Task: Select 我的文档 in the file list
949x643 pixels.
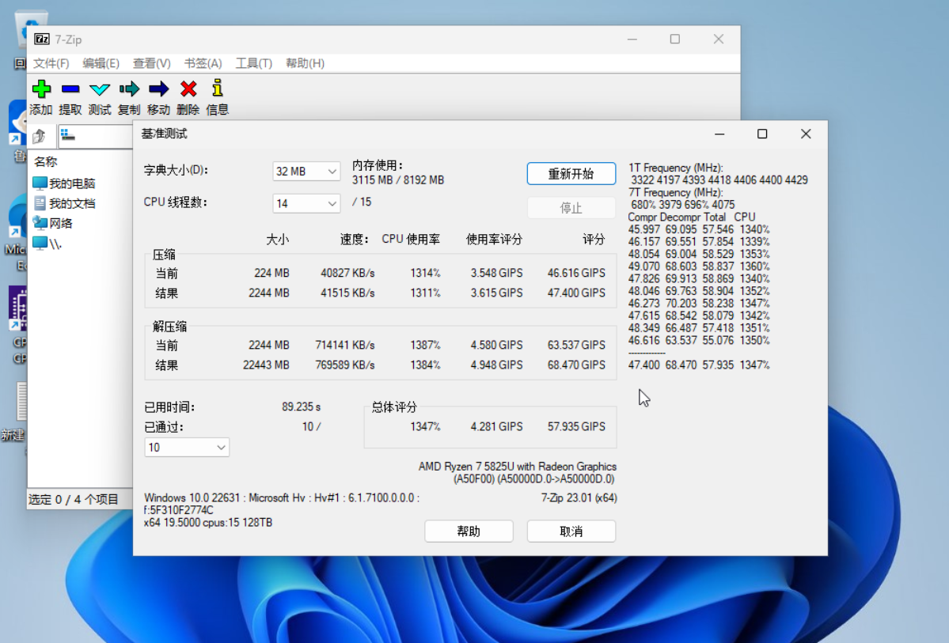Action: click(64, 203)
